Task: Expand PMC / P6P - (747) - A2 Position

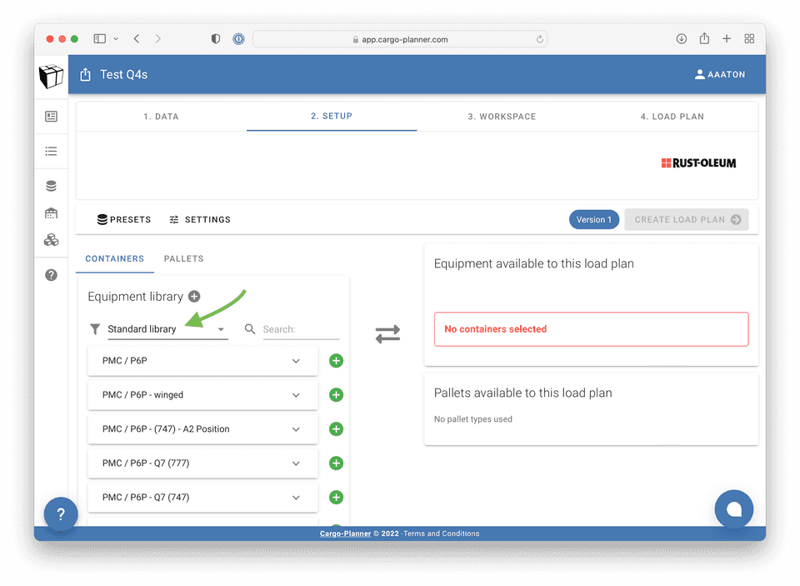Action: point(296,429)
